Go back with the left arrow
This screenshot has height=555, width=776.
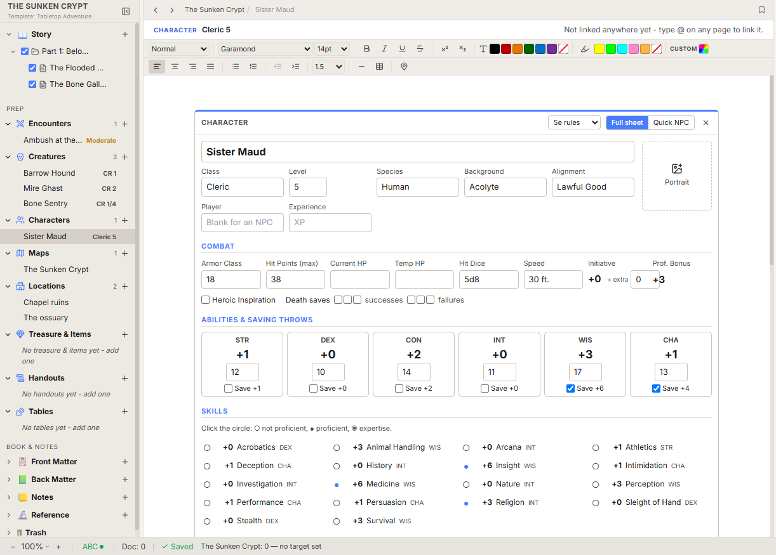click(156, 10)
